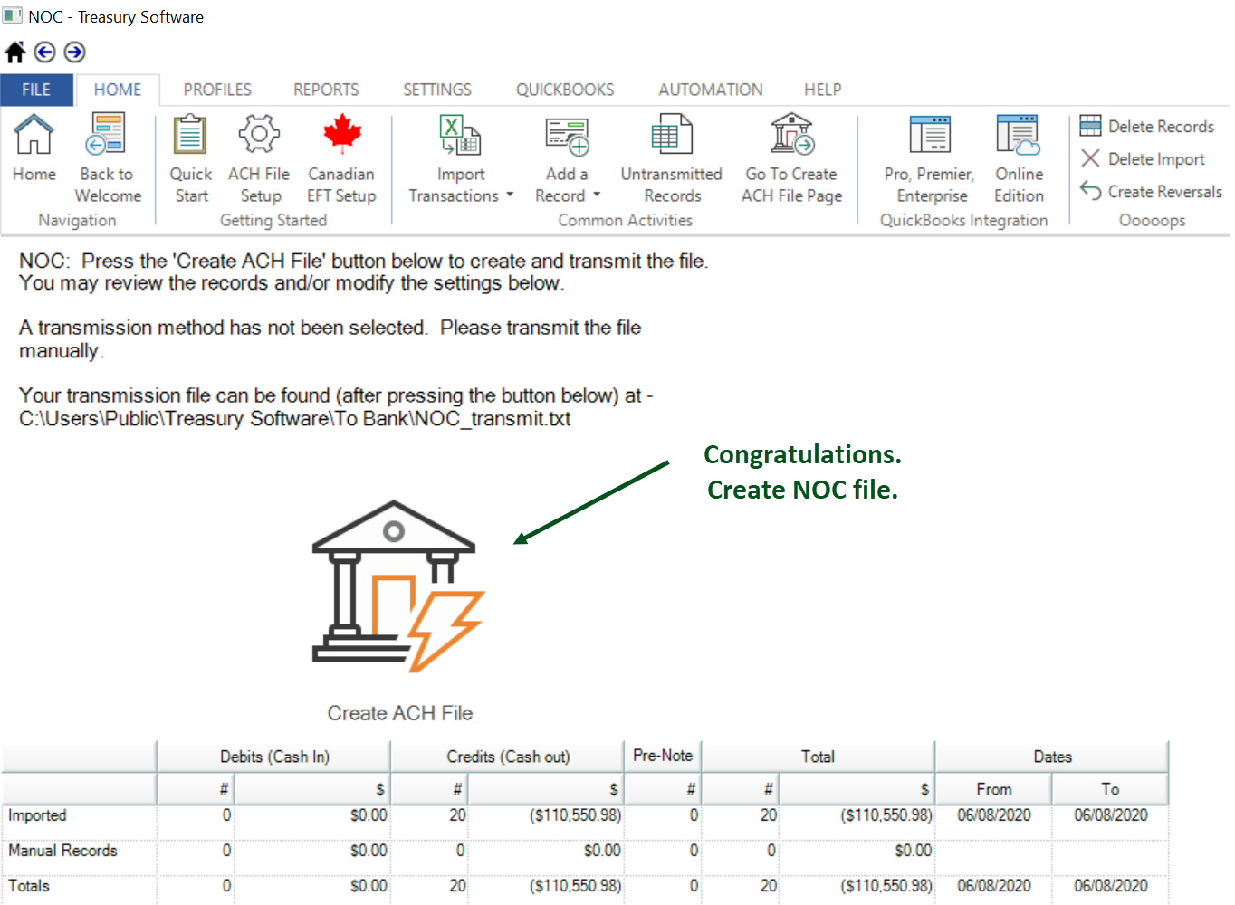Go back with the left arrow icon
This screenshot has width=1235, height=905.
44,52
